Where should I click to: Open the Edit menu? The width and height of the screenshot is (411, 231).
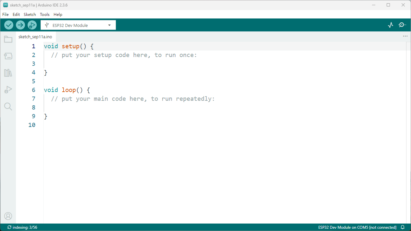coord(16,15)
